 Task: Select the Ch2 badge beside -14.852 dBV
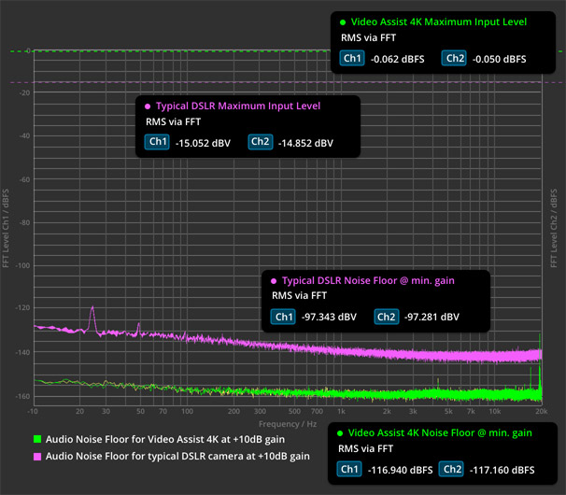[261, 143]
